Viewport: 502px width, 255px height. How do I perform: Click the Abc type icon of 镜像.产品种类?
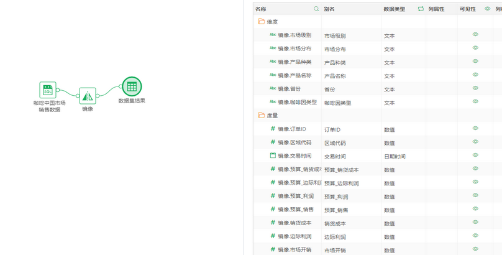(x=273, y=62)
